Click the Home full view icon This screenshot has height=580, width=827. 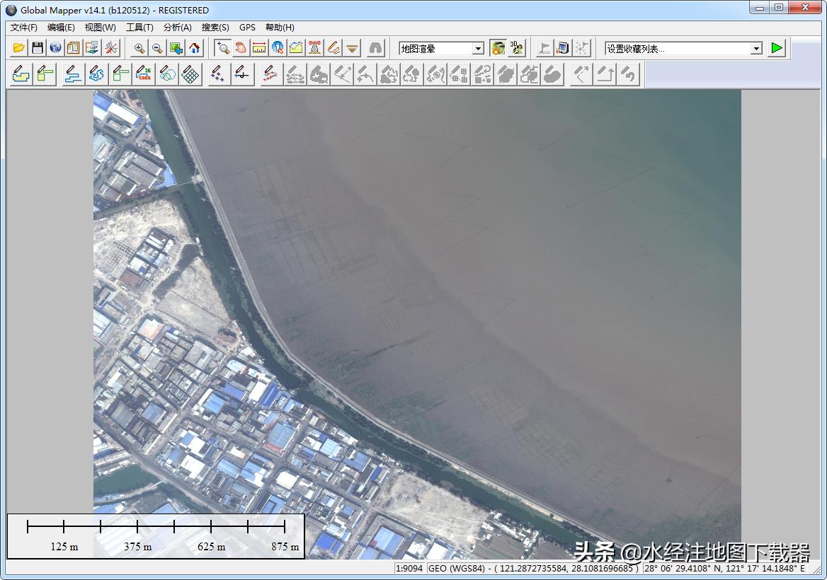(x=195, y=48)
